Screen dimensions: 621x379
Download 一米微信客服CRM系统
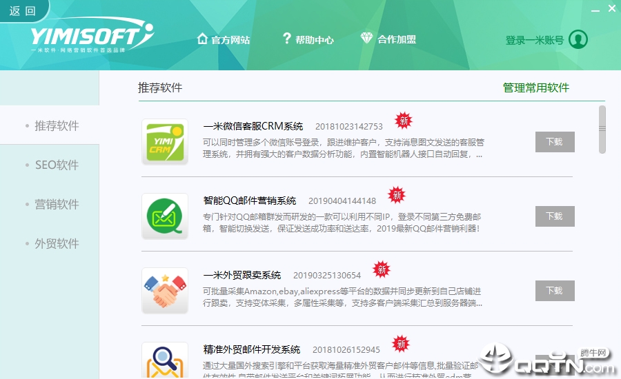click(555, 142)
